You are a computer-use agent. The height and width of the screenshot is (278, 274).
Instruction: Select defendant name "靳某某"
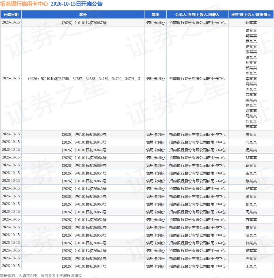coord(251,165)
